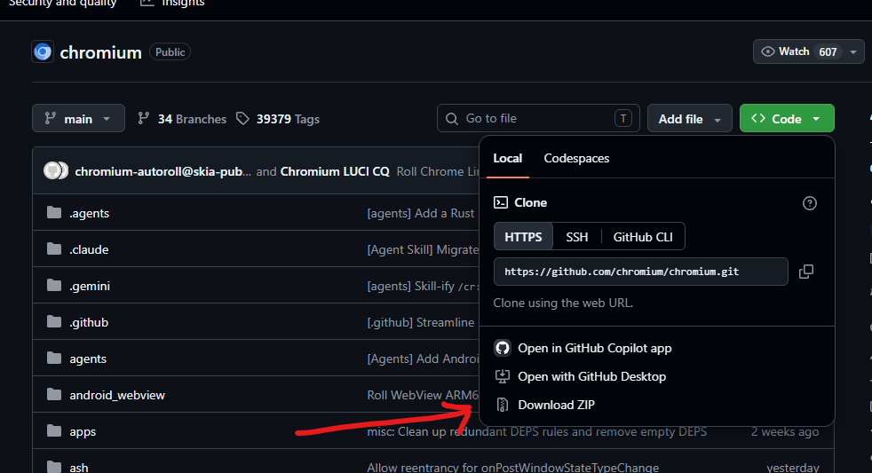Click commit message 'Roll WebView ARM6'

point(423,395)
